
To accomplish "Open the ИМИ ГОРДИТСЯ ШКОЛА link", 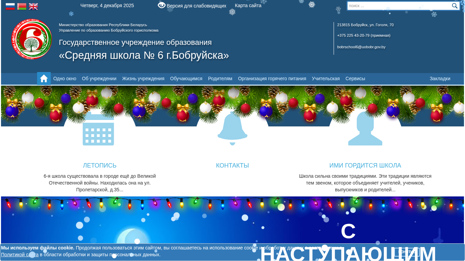I will [x=365, y=166].
